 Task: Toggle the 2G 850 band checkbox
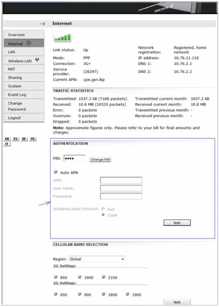(x=56, y=294)
